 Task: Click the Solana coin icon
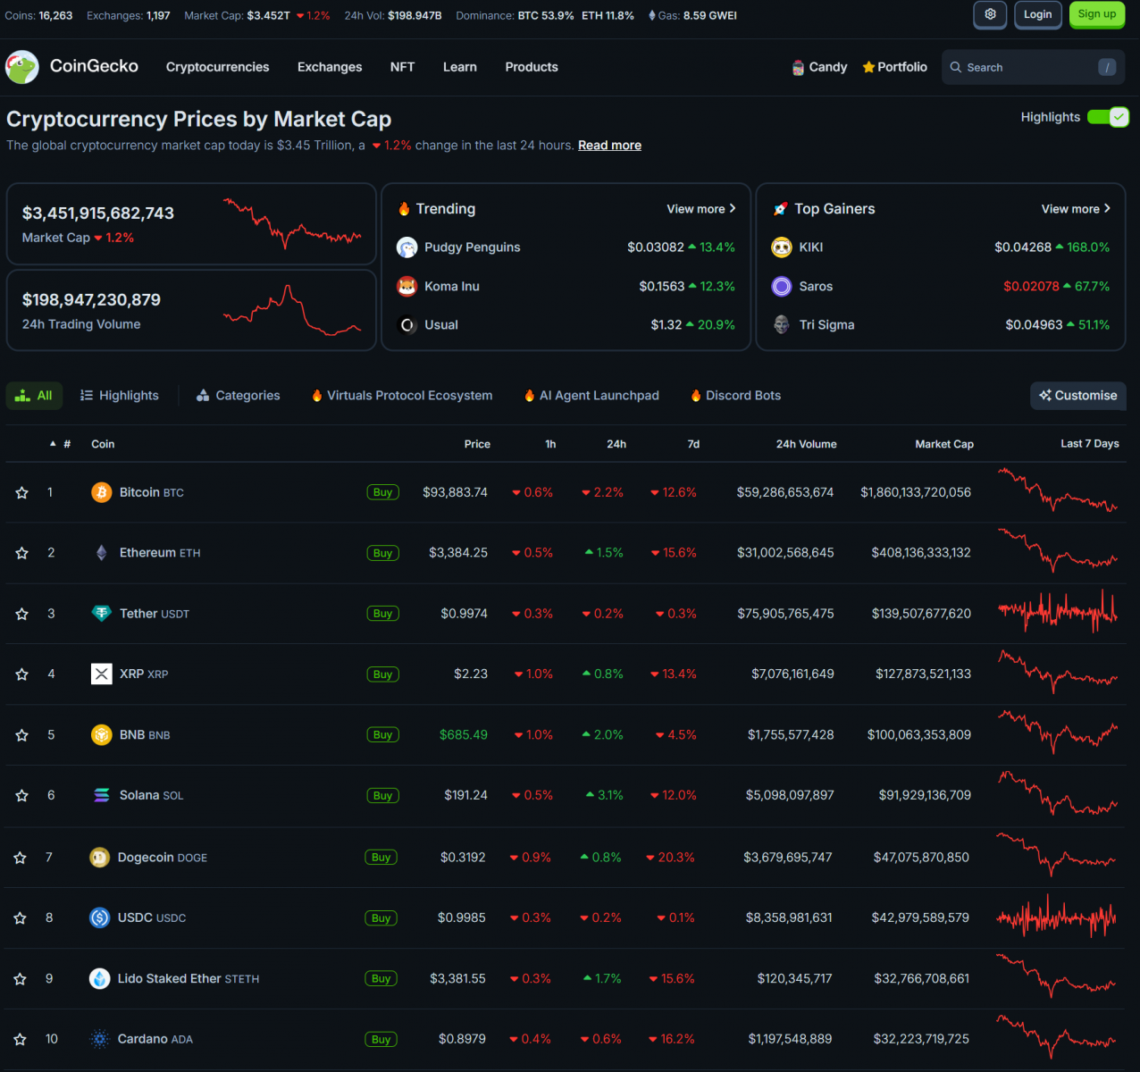pyautogui.click(x=102, y=795)
